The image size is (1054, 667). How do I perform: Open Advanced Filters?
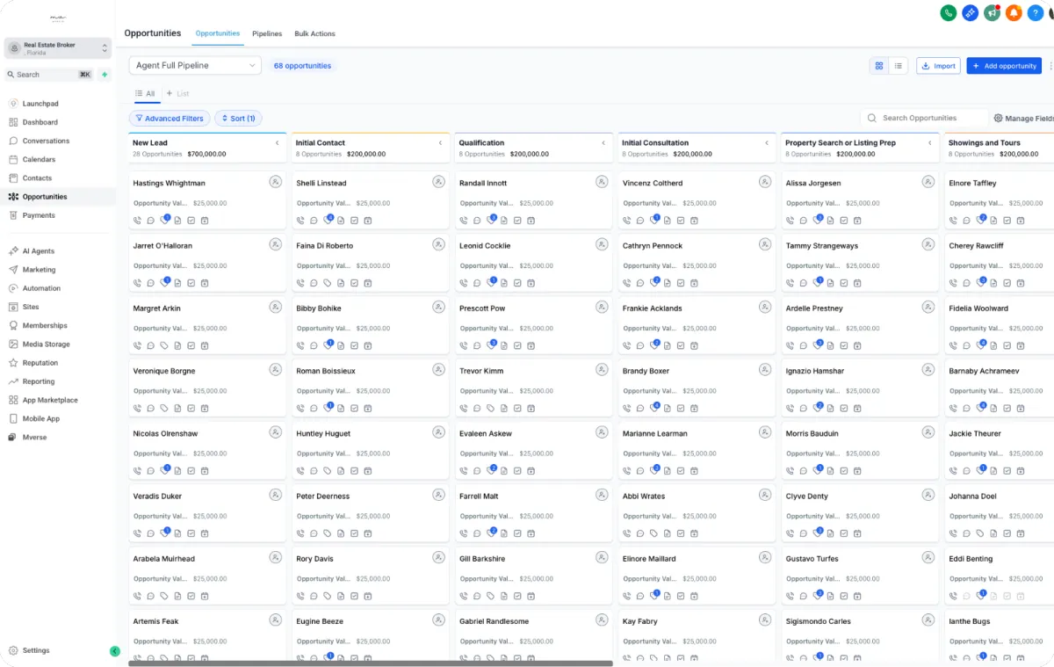pyautogui.click(x=170, y=119)
